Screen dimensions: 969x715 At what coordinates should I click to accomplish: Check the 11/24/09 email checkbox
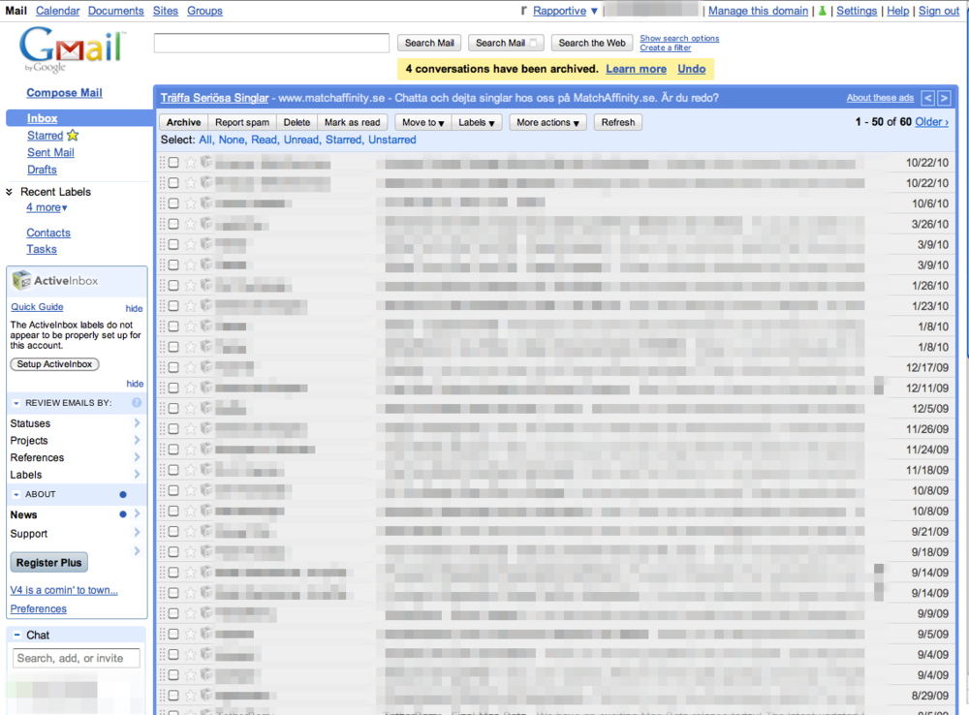pos(173,450)
